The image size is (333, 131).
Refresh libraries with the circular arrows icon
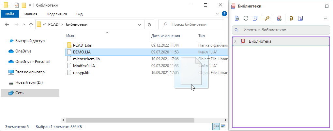click(x=246, y=18)
